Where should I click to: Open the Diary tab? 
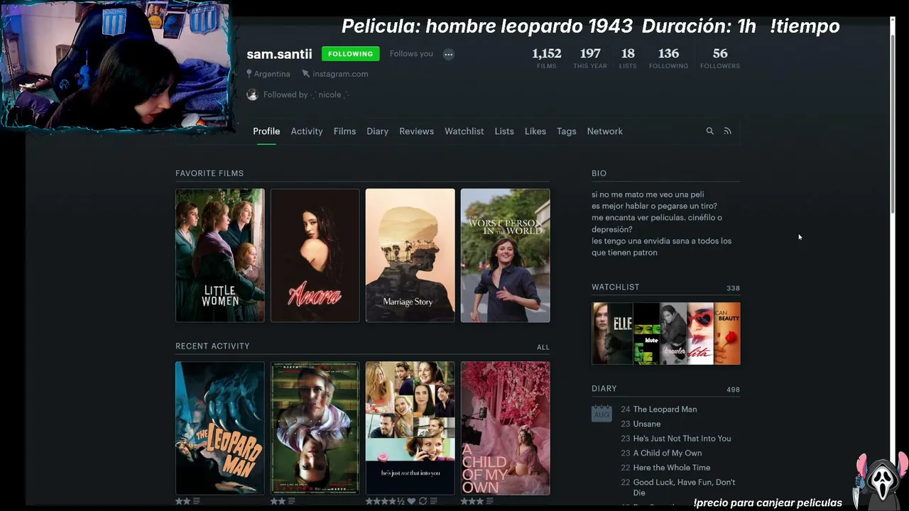click(377, 131)
